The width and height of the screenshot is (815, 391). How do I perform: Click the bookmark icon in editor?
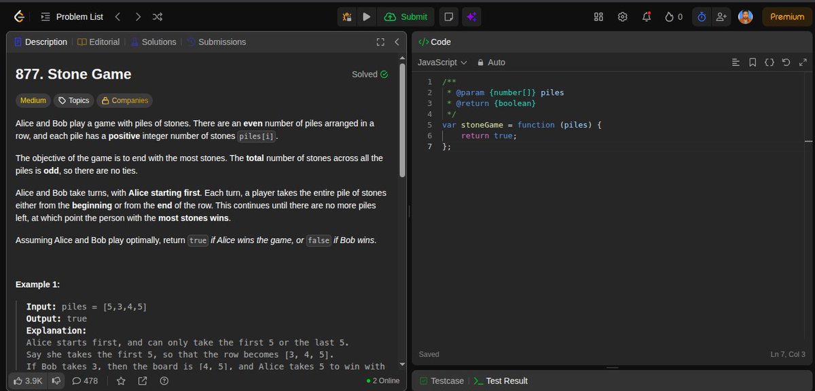[753, 62]
